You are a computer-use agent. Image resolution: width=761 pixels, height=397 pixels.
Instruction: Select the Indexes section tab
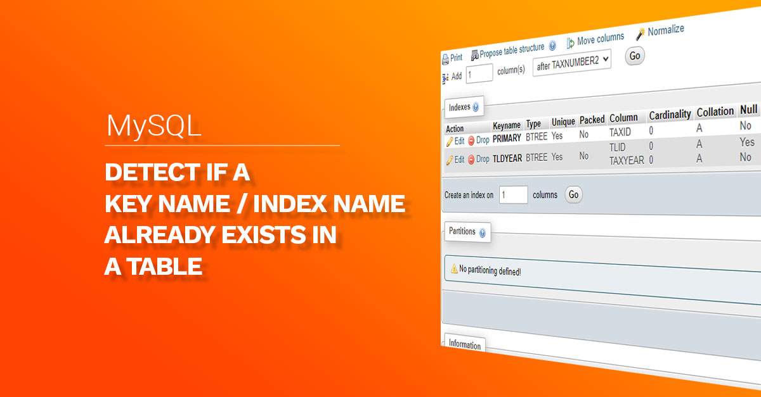464,107
